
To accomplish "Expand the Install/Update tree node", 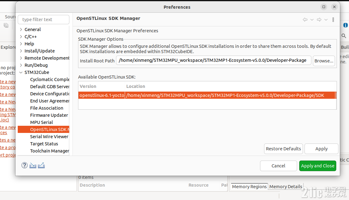I will tap(21, 51).
